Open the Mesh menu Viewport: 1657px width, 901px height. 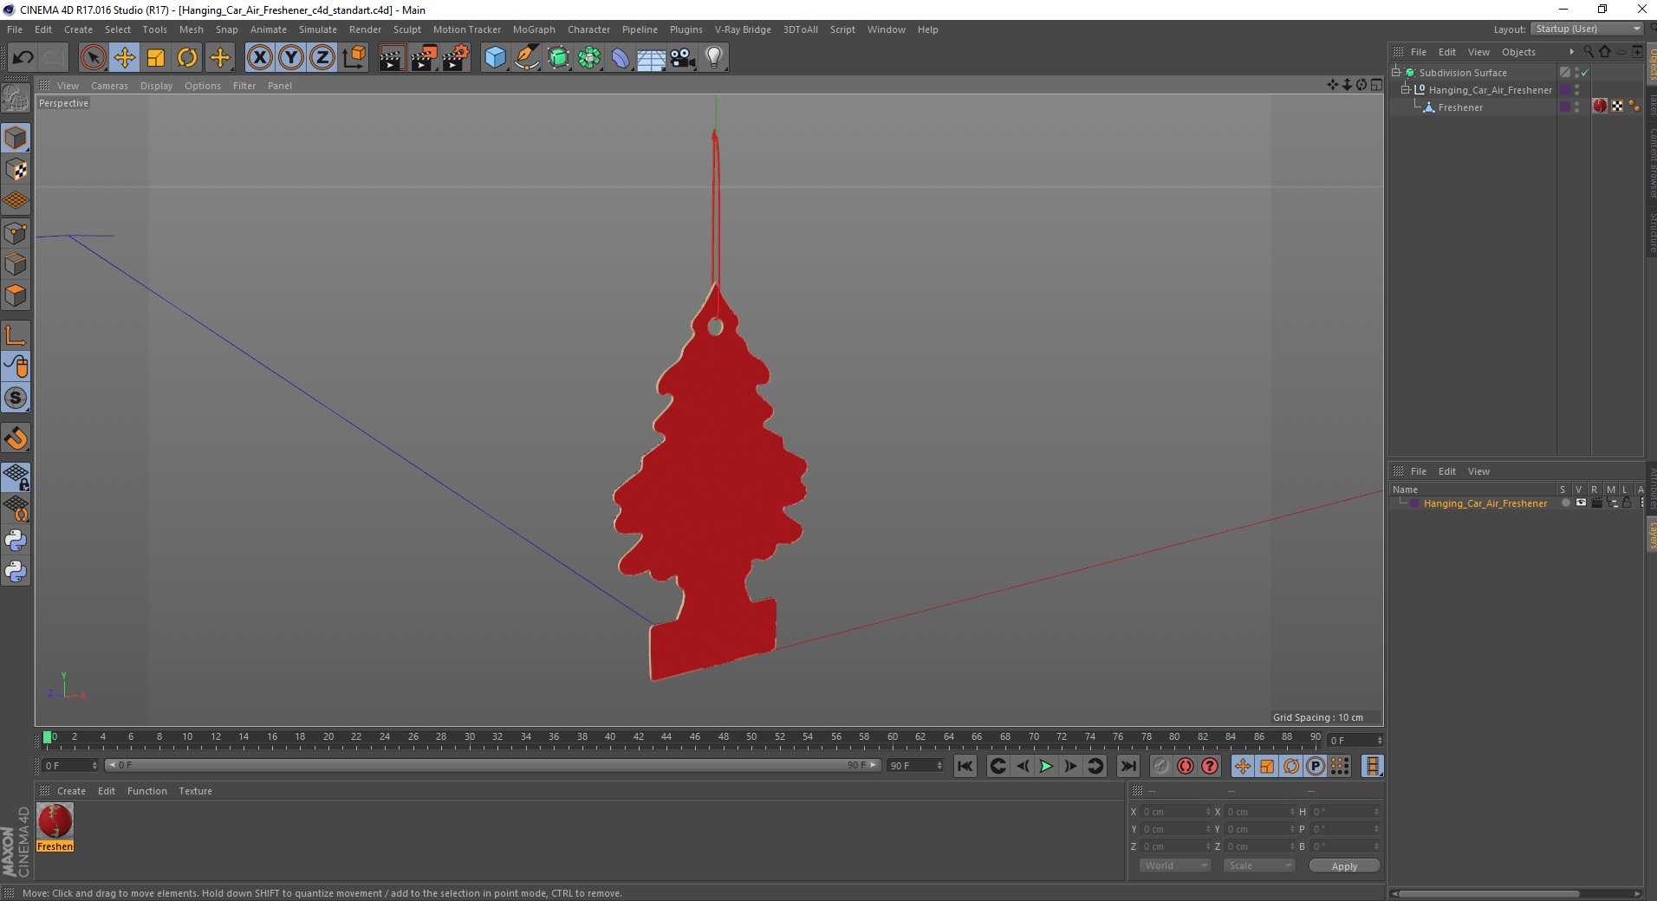pyautogui.click(x=191, y=29)
